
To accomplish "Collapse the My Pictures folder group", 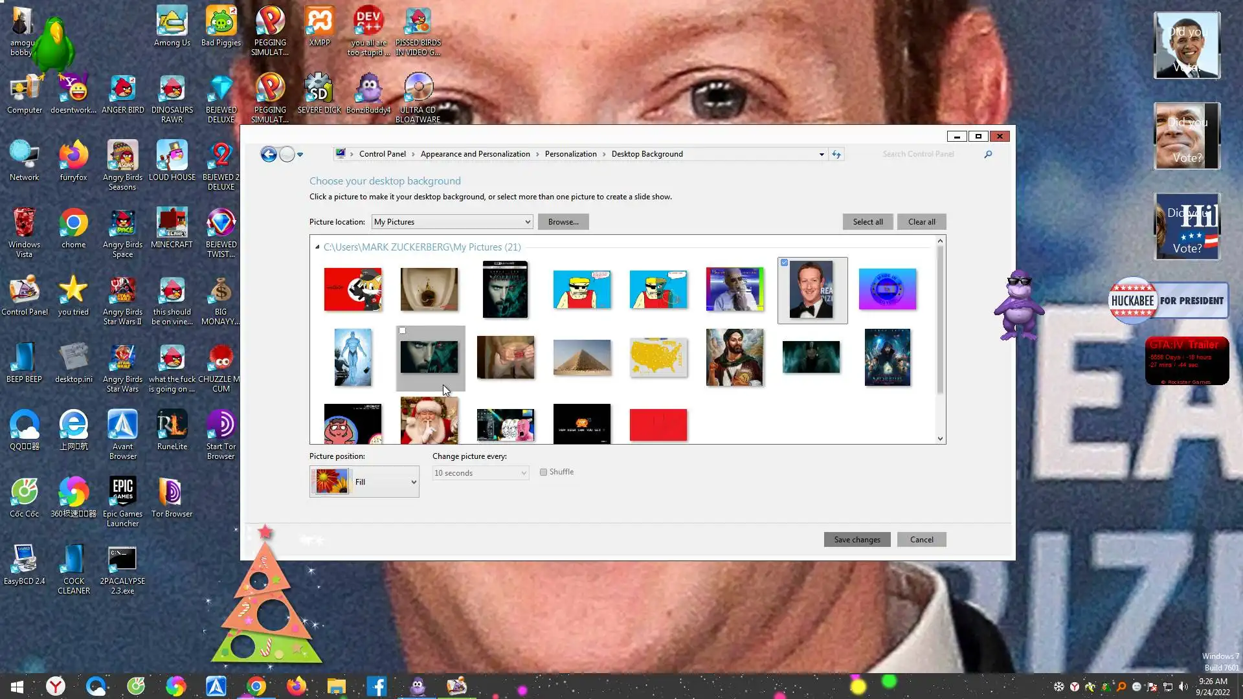I will pos(317,247).
